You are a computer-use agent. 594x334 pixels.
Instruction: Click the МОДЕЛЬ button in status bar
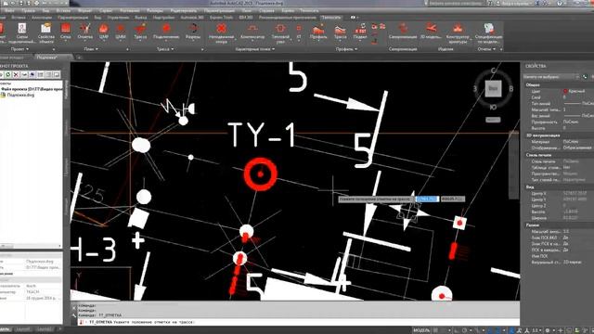point(421,330)
